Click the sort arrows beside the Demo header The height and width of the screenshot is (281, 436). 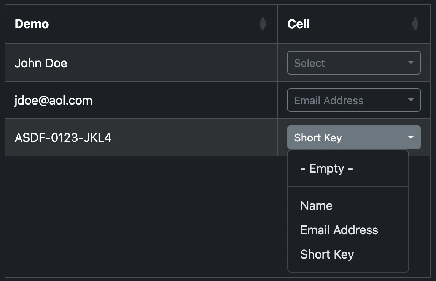(x=263, y=23)
